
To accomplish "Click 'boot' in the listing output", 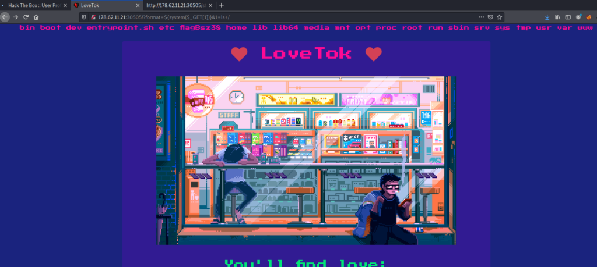I will 50,28.
